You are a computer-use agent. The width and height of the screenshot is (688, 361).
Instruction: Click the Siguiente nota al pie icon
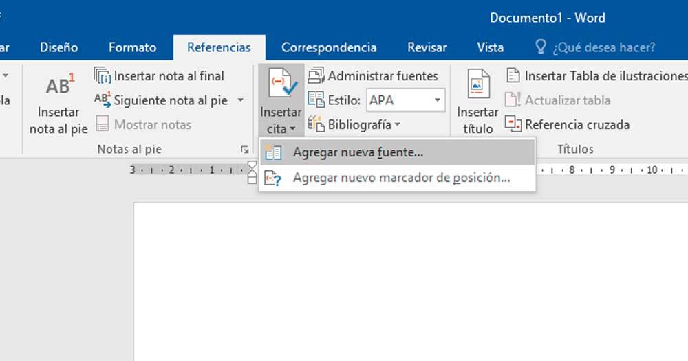103,100
